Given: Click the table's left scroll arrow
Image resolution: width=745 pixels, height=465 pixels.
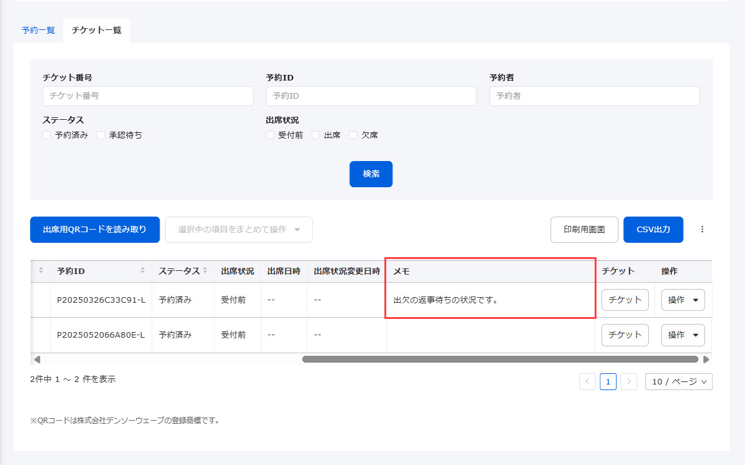Looking at the screenshot, I should (37, 360).
